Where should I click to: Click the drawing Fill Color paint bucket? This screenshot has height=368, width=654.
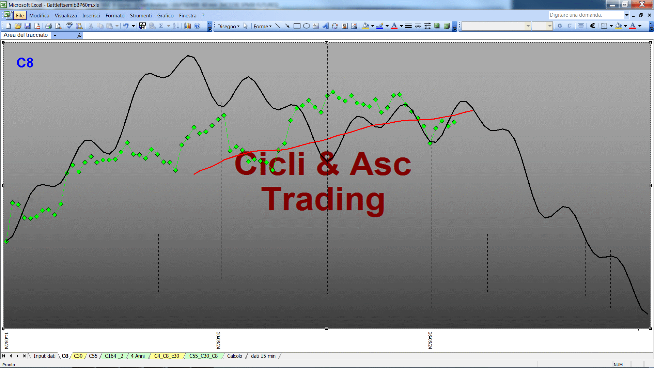pyautogui.click(x=366, y=26)
